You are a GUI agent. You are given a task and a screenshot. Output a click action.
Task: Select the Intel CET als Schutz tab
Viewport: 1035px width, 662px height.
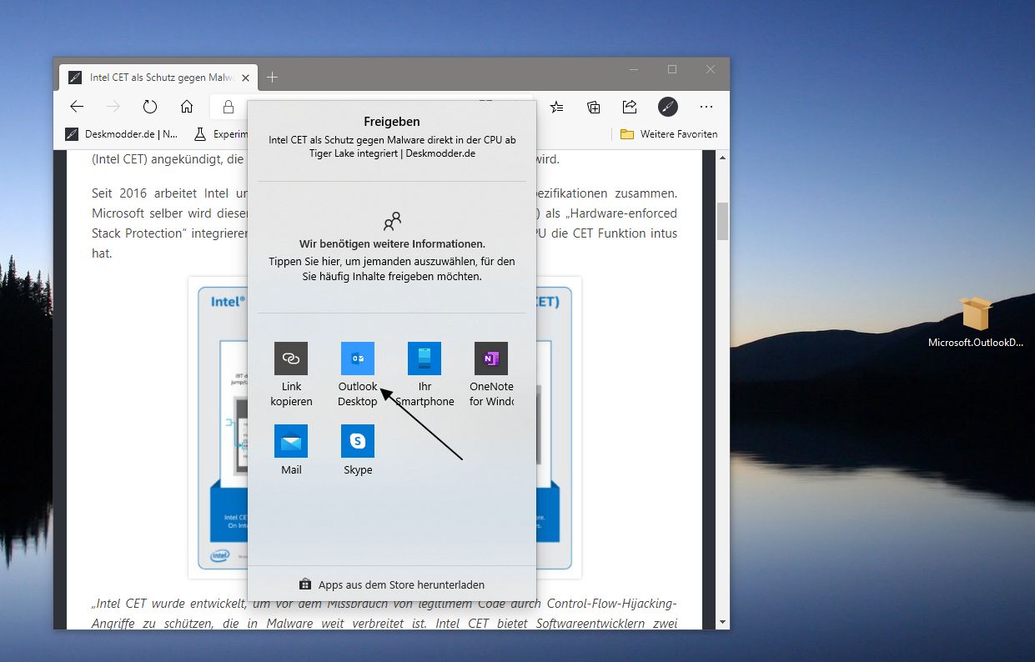[x=158, y=78]
